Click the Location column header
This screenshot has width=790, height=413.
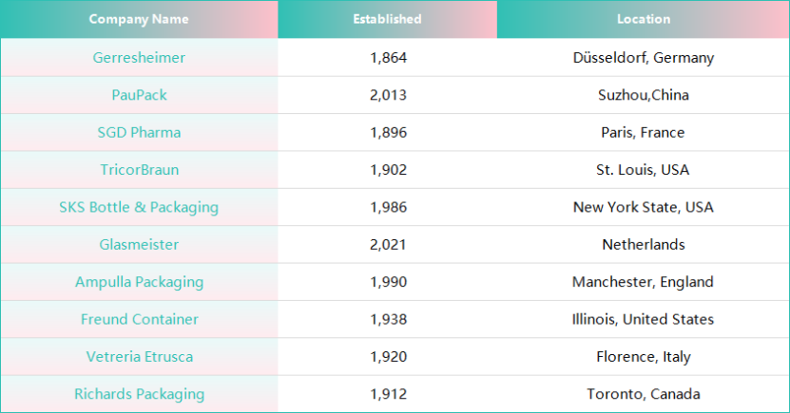[644, 19]
